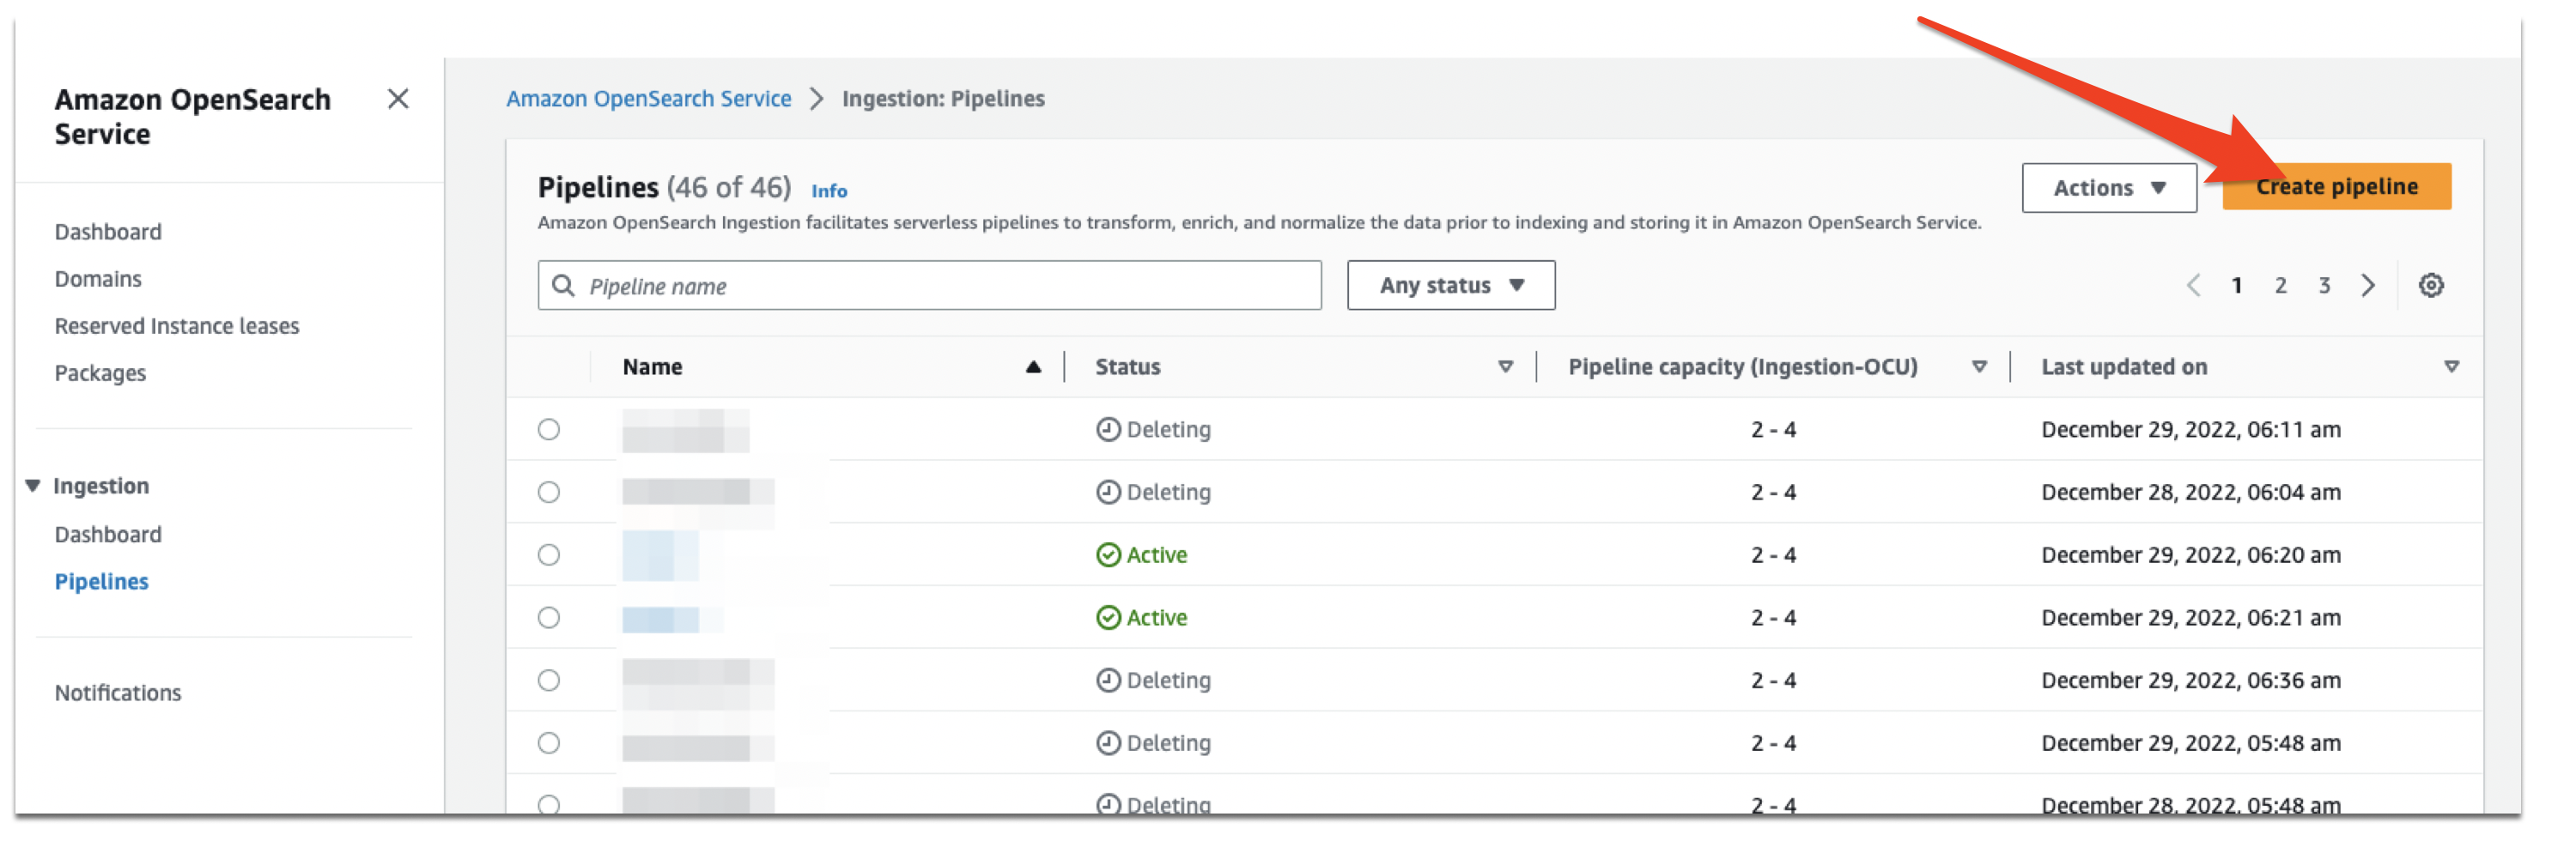Screen dimensions: 2576x853
Task: Sort by Pipeline capacity column arrow
Action: click(1978, 366)
